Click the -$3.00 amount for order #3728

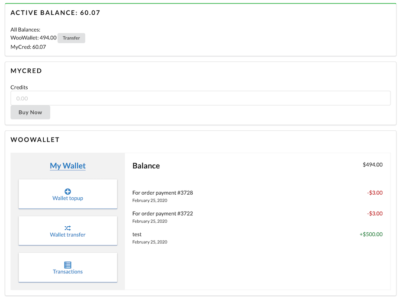click(x=375, y=193)
